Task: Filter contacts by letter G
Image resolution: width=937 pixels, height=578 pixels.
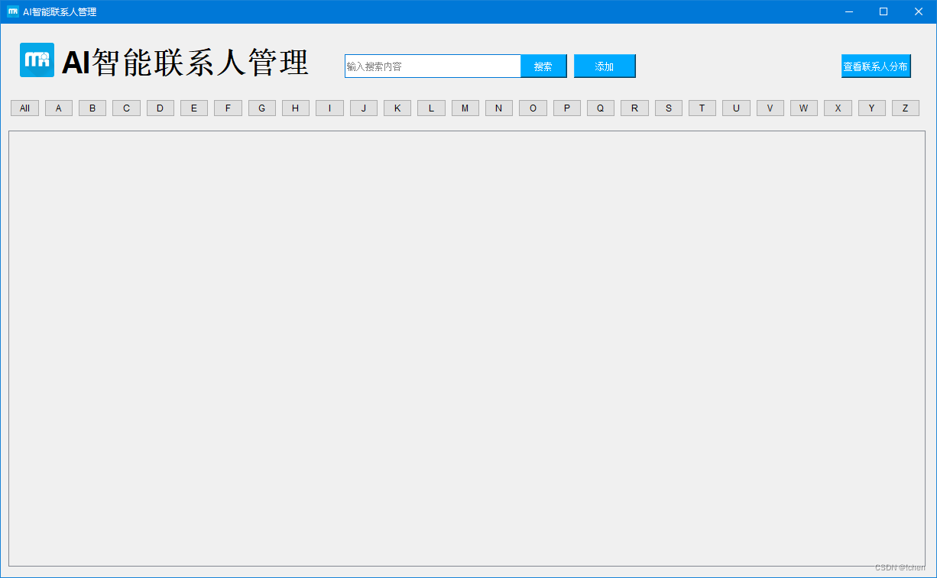Action: (x=262, y=108)
